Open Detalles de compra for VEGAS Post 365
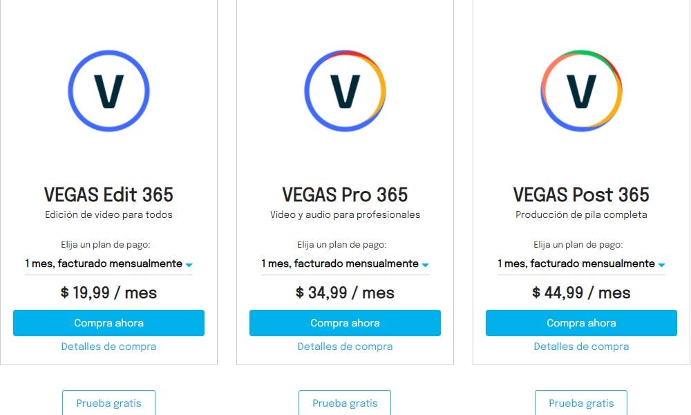Image resolution: width=691 pixels, height=415 pixels. [581, 346]
